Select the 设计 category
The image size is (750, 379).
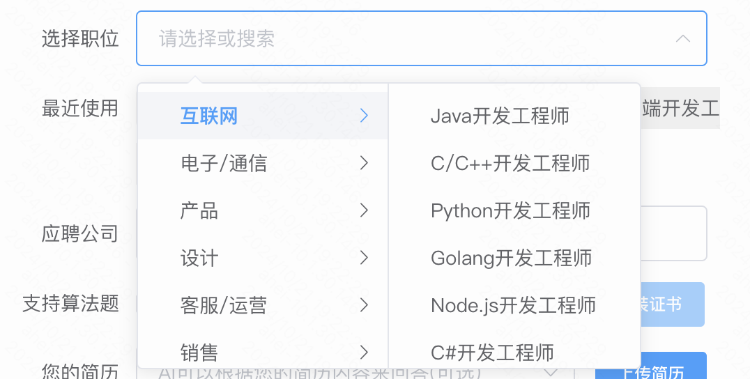coord(199,258)
